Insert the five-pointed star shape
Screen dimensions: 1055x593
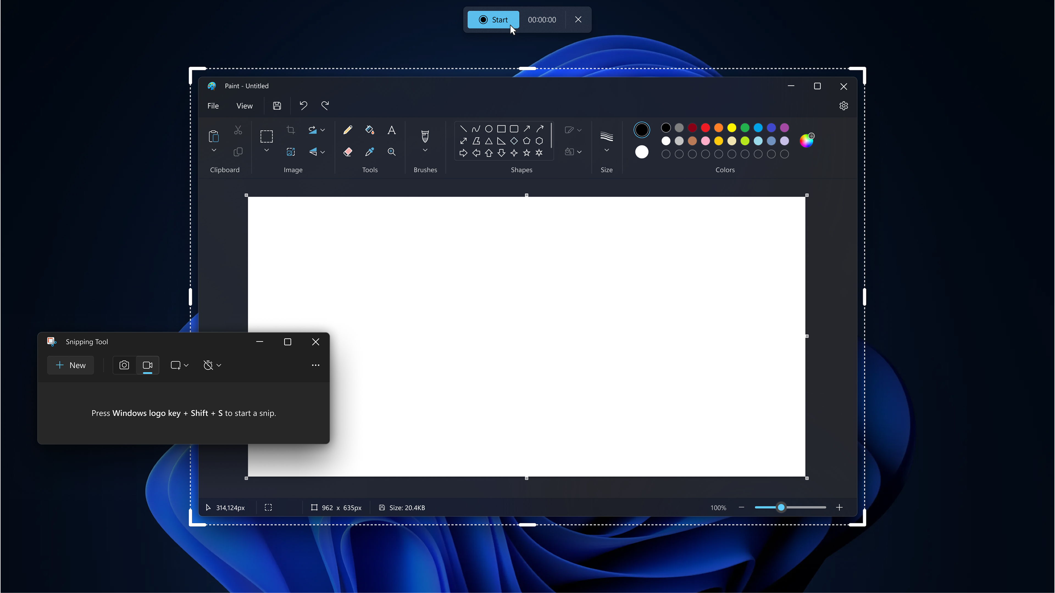pyautogui.click(x=526, y=153)
